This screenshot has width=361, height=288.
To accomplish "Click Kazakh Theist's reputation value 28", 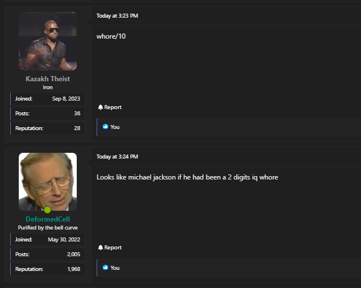I will pos(77,128).
